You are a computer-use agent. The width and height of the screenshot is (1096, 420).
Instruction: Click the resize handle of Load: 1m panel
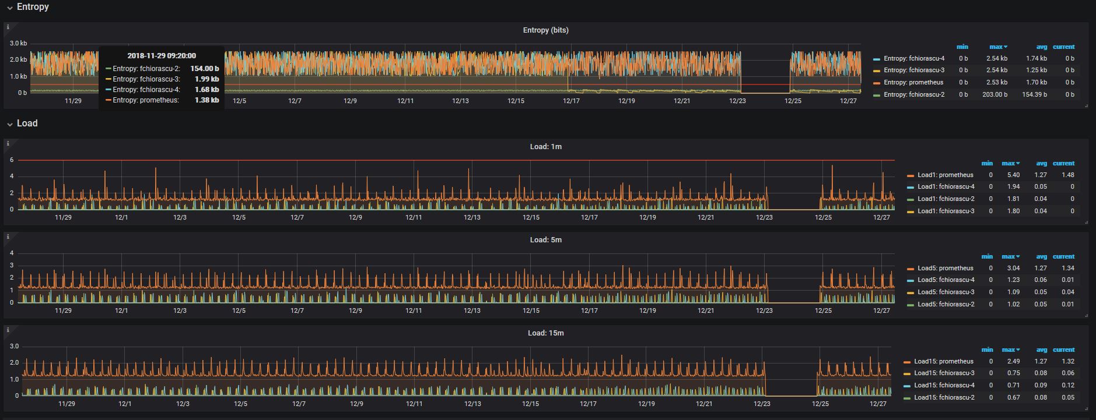click(x=1086, y=223)
